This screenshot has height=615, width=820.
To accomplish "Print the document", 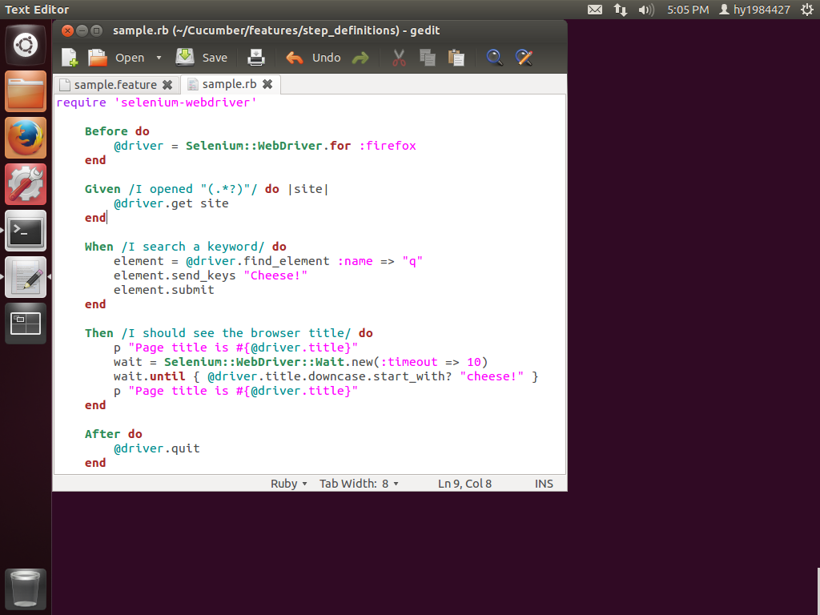I will [x=255, y=58].
